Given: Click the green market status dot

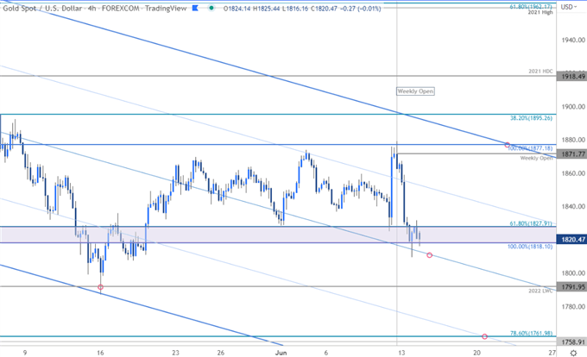Looking at the screenshot, I should pos(211,8).
